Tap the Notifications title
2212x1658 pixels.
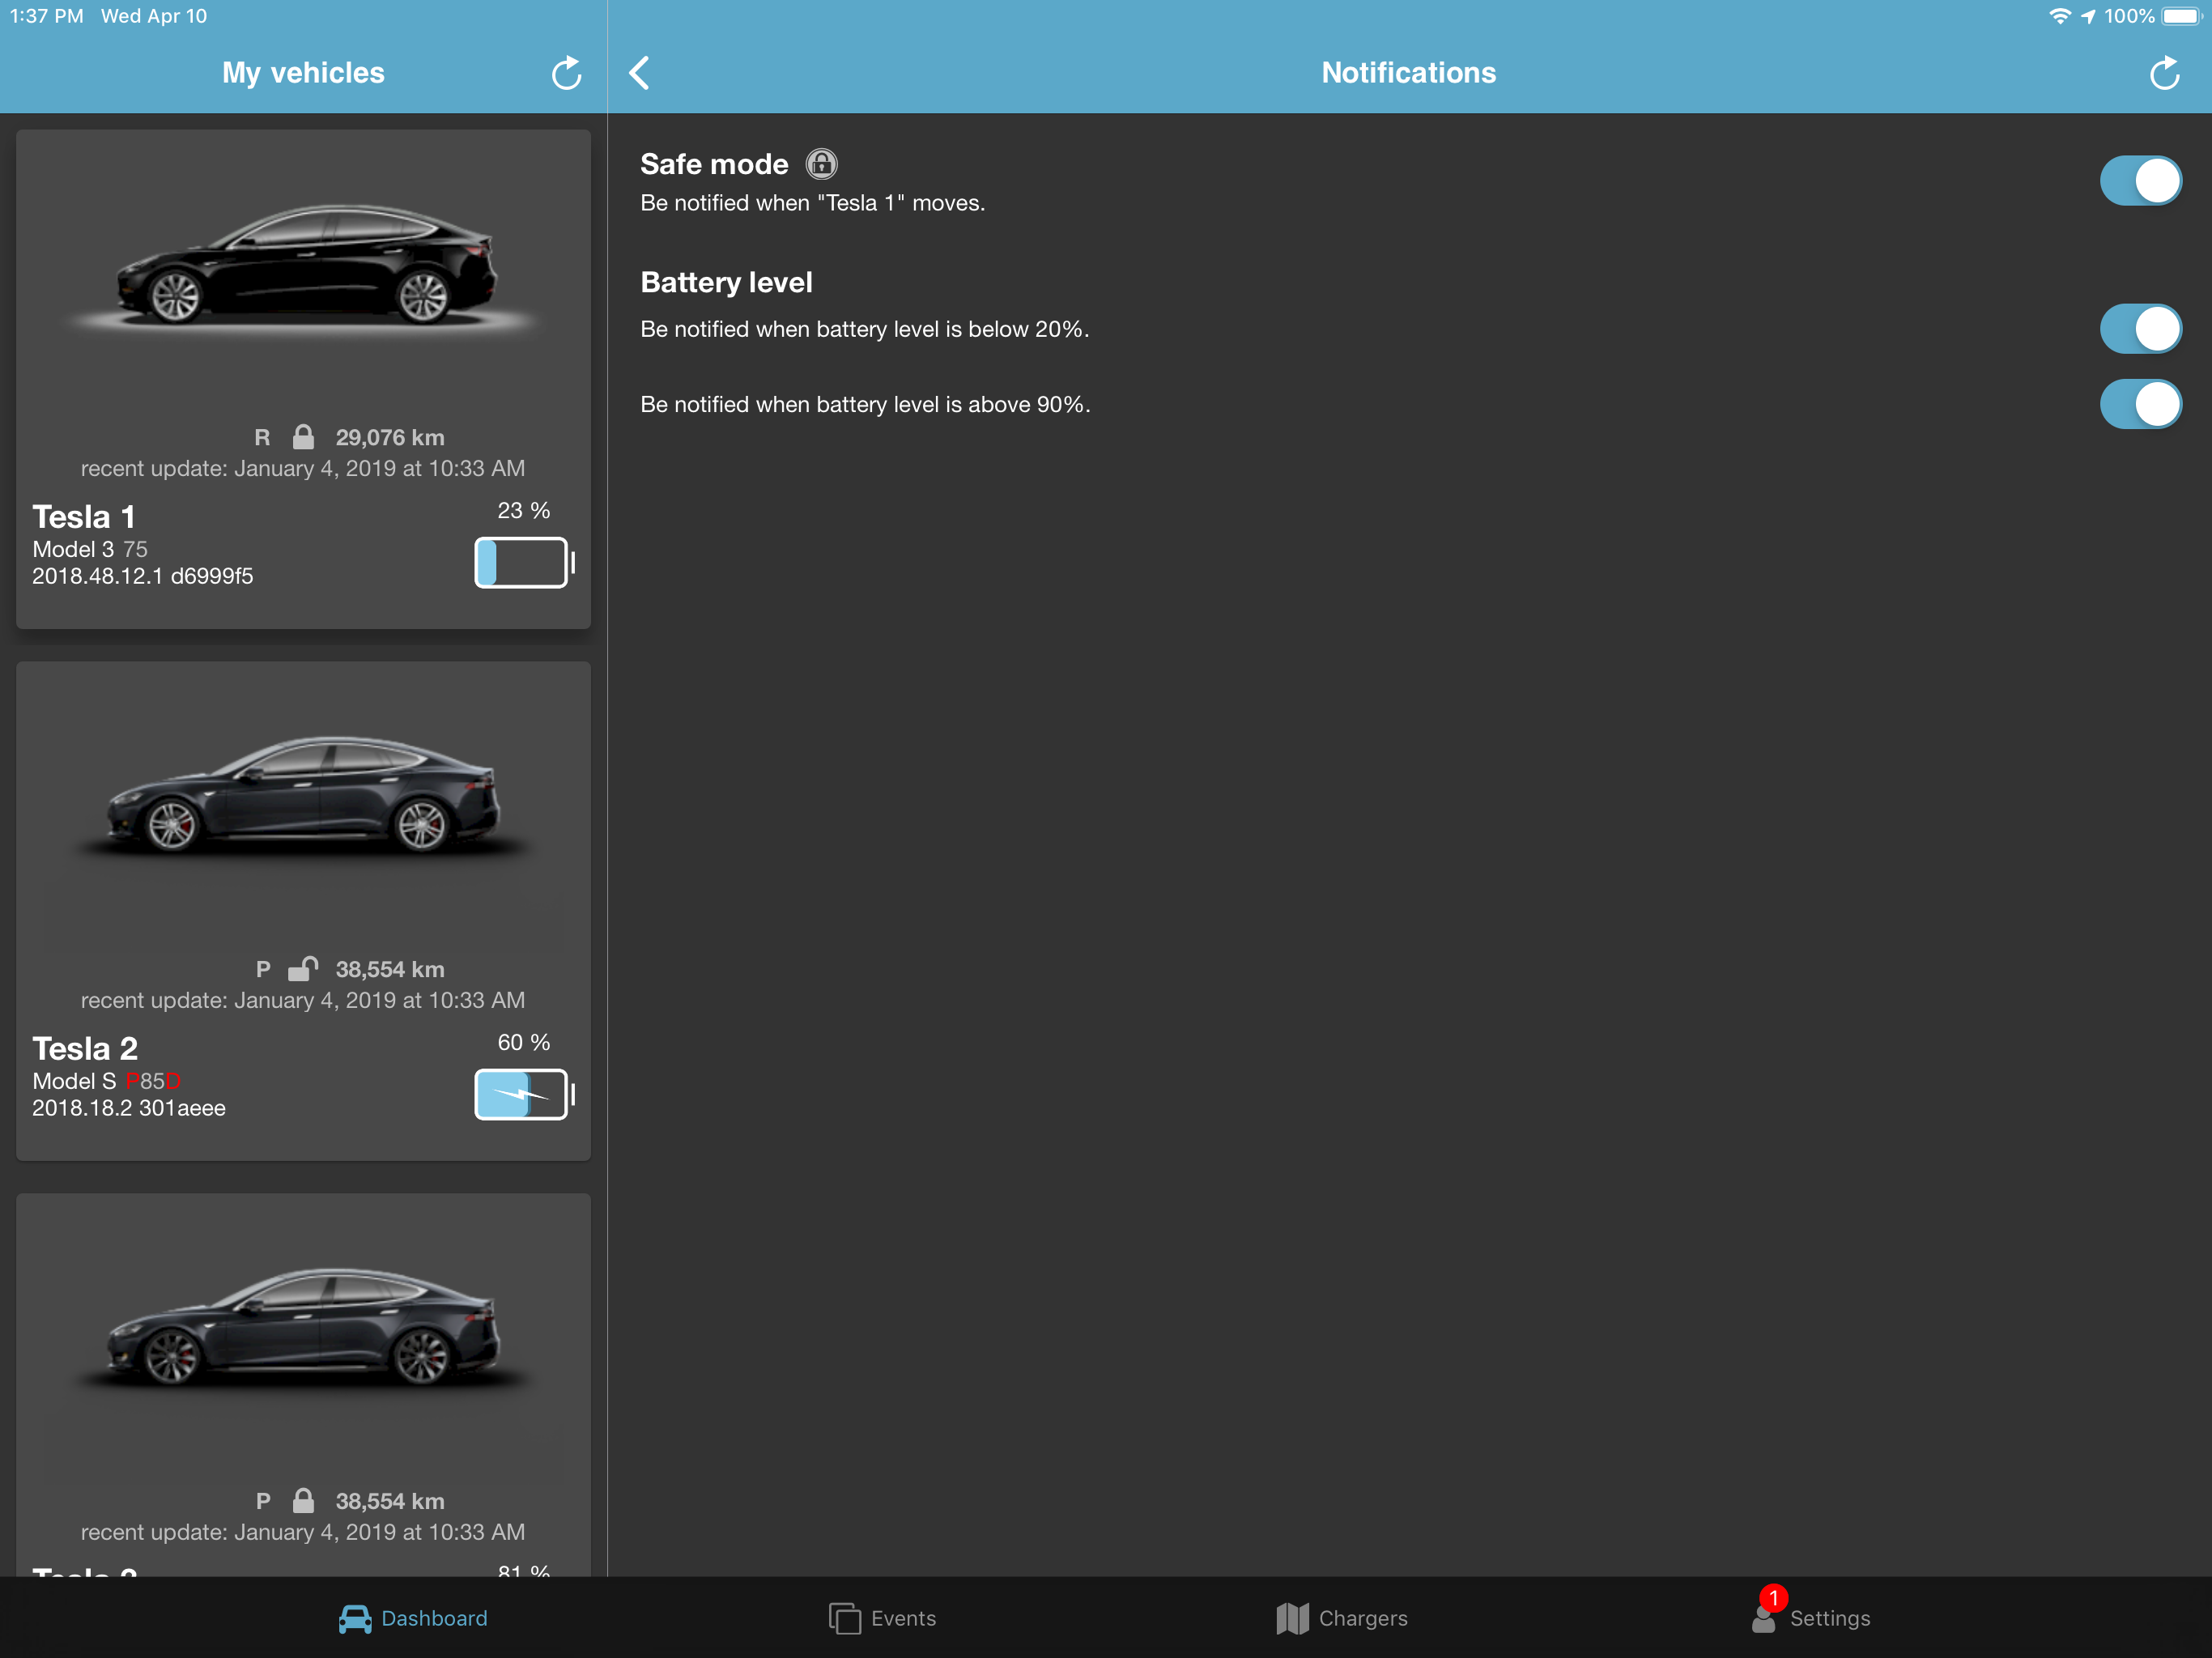point(1409,73)
